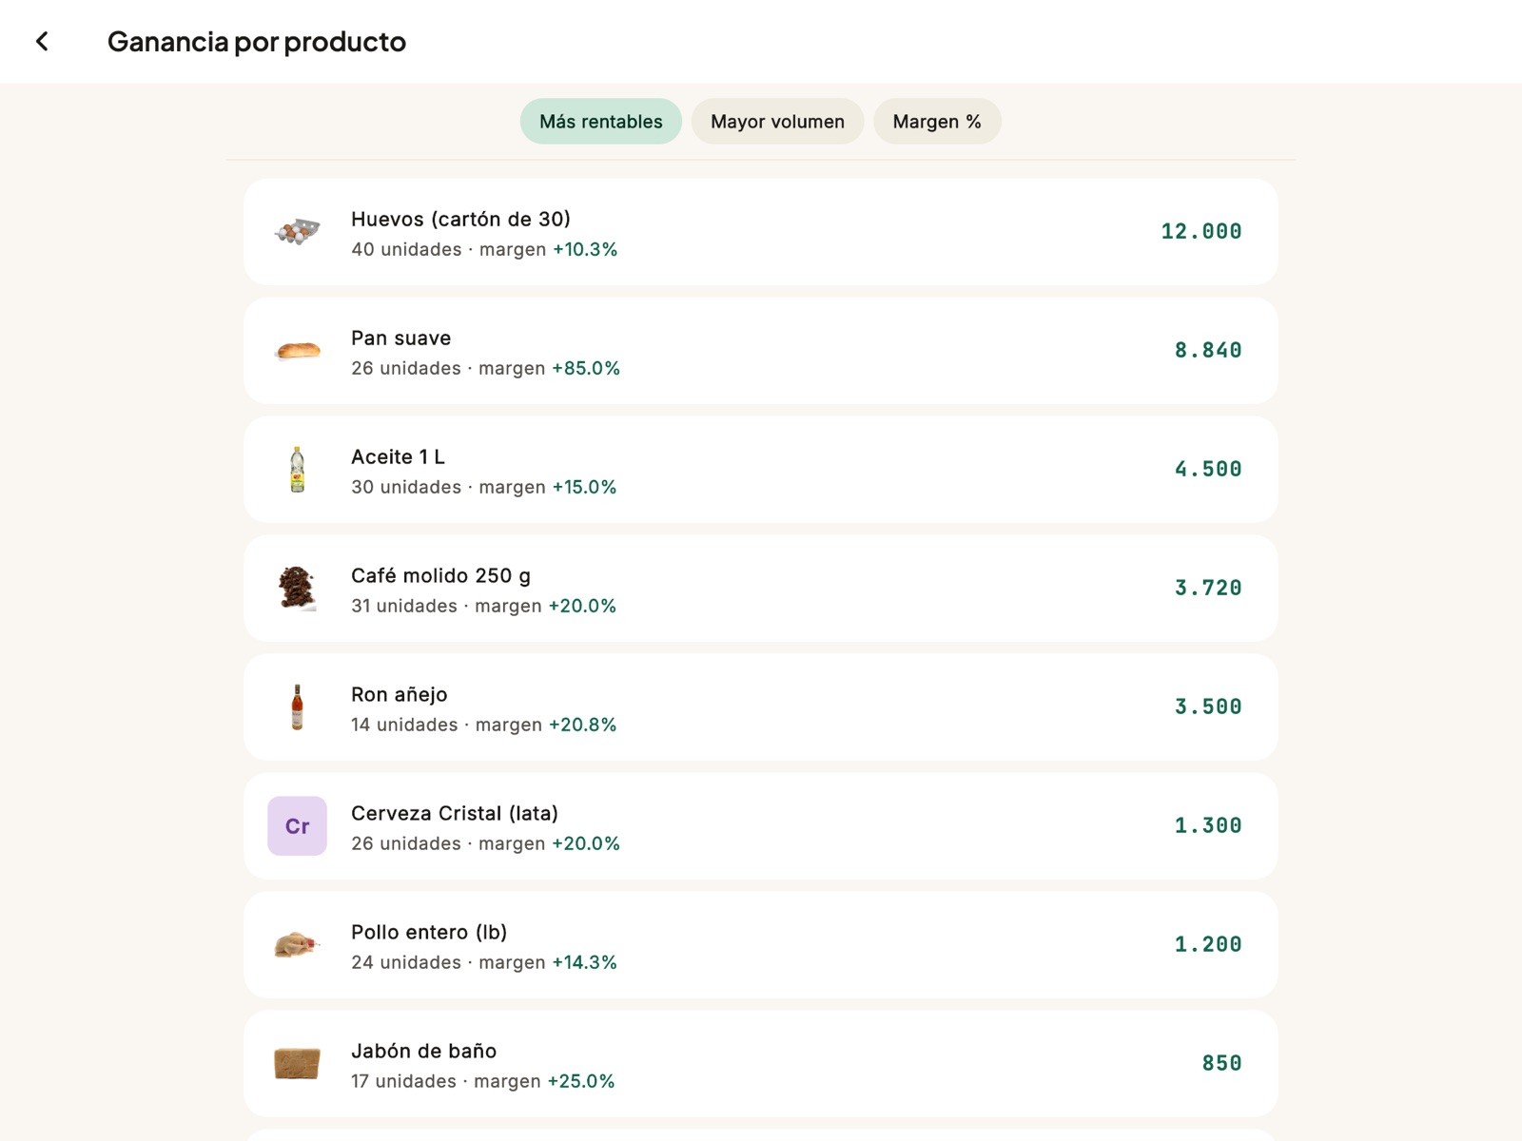The width and height of the screenshot is (1522, 1141).
Task: Click the coffee icon for Café molido
Action: click(x=298, y=588)
